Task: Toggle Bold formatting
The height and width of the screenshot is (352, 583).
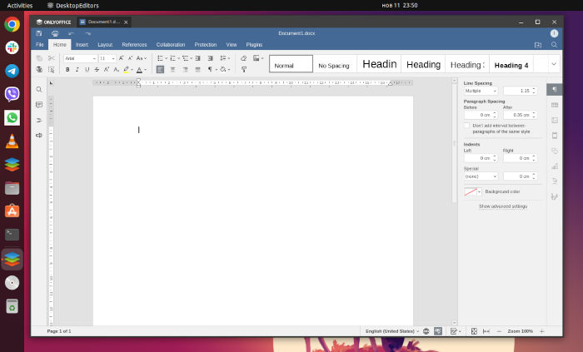Action: (67, 69)
